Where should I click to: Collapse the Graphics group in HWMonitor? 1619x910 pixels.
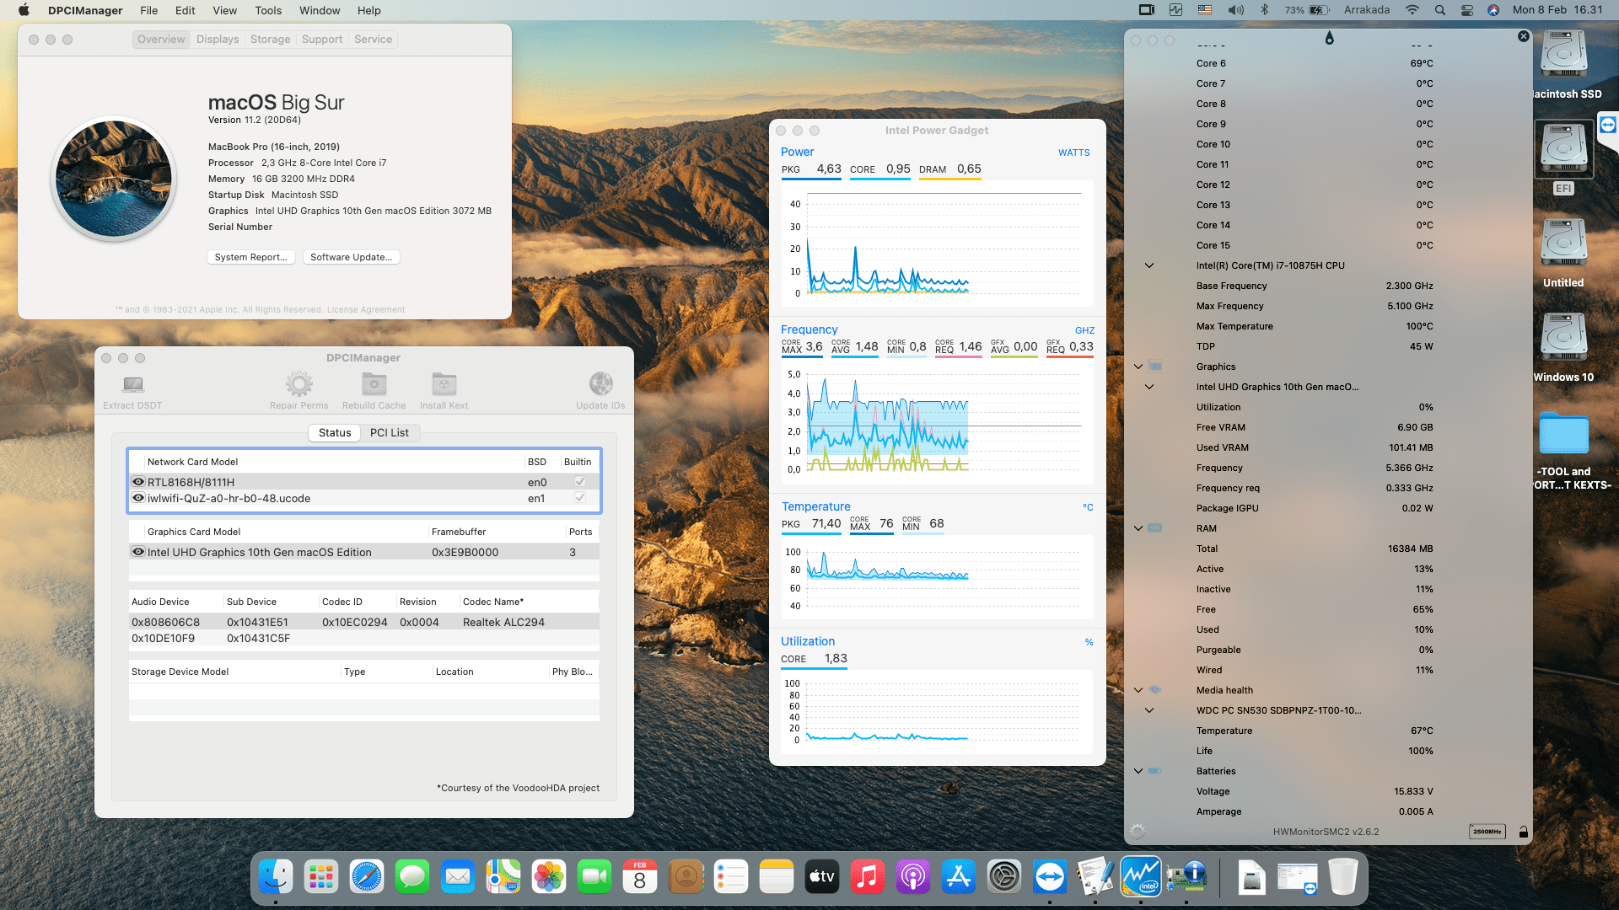pos(1138,367)
